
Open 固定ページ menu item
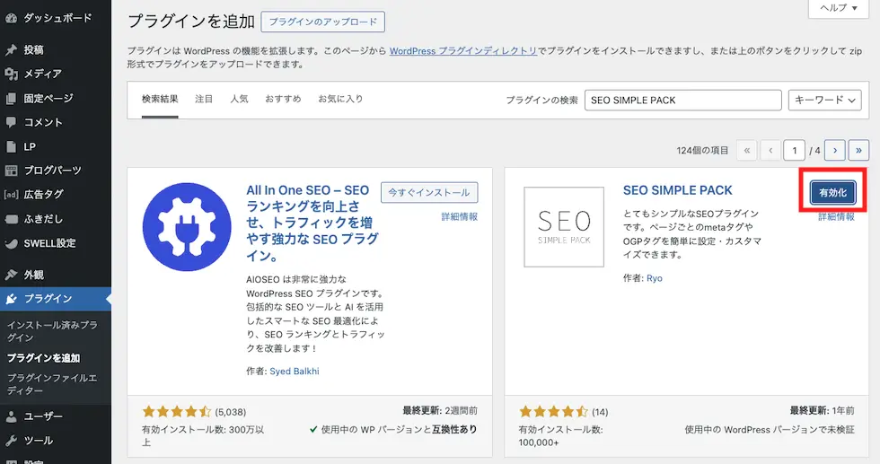56,98
